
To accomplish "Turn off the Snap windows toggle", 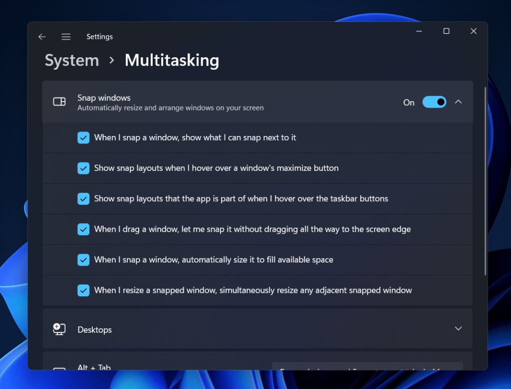I will (434, 102).
